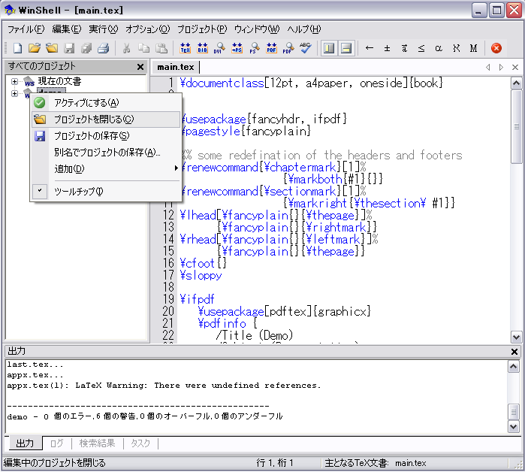
Task: Cut selection with the scissors icon
Action: click(126, 48)
